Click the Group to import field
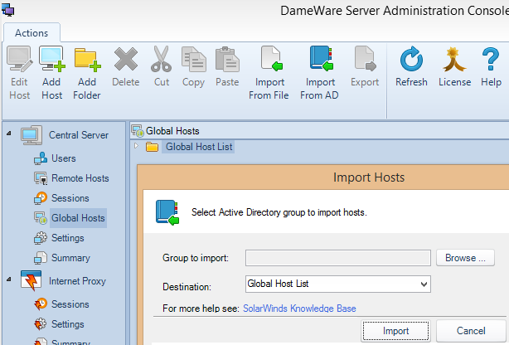 [x=338, y=258]
